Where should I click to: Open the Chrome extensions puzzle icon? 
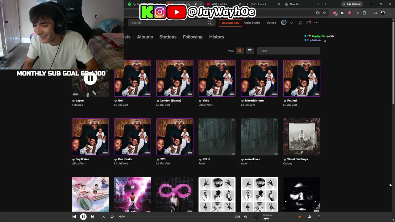364,13
